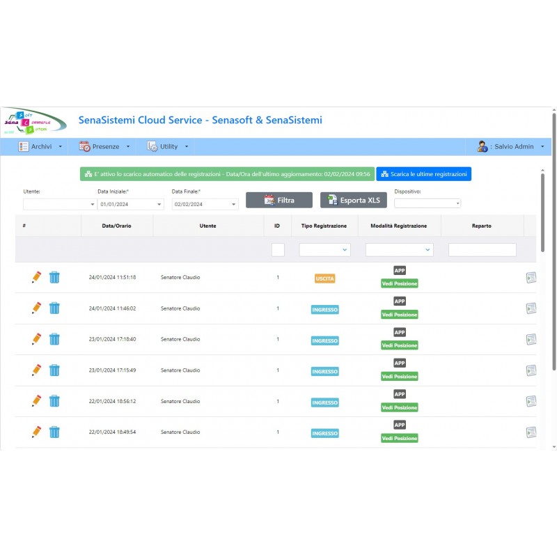
Task: Click the inner table vertical scrollbar
Action: pos(542,212)
